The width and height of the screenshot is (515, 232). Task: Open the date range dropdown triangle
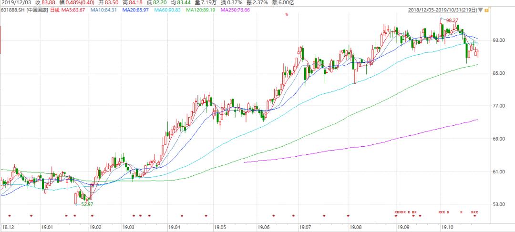tap(481, 10)
